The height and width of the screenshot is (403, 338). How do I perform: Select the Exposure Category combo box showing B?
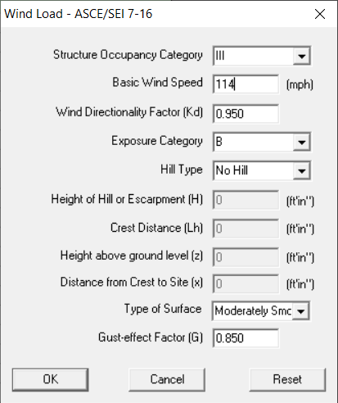tap(262, 142)
